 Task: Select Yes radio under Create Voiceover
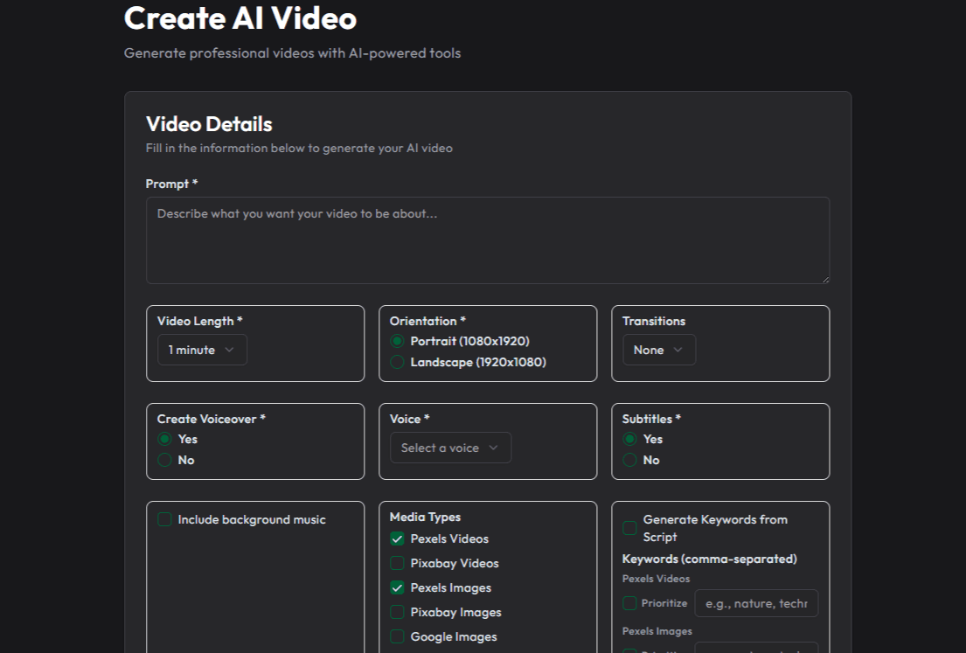tap(164, 439)
